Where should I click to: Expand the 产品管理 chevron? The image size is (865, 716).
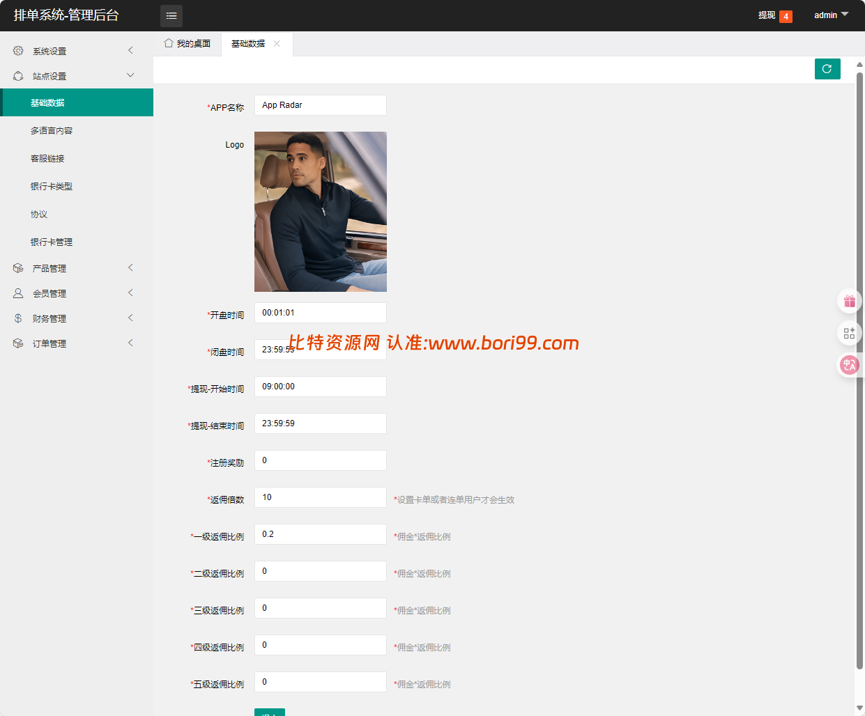(130, 267)
